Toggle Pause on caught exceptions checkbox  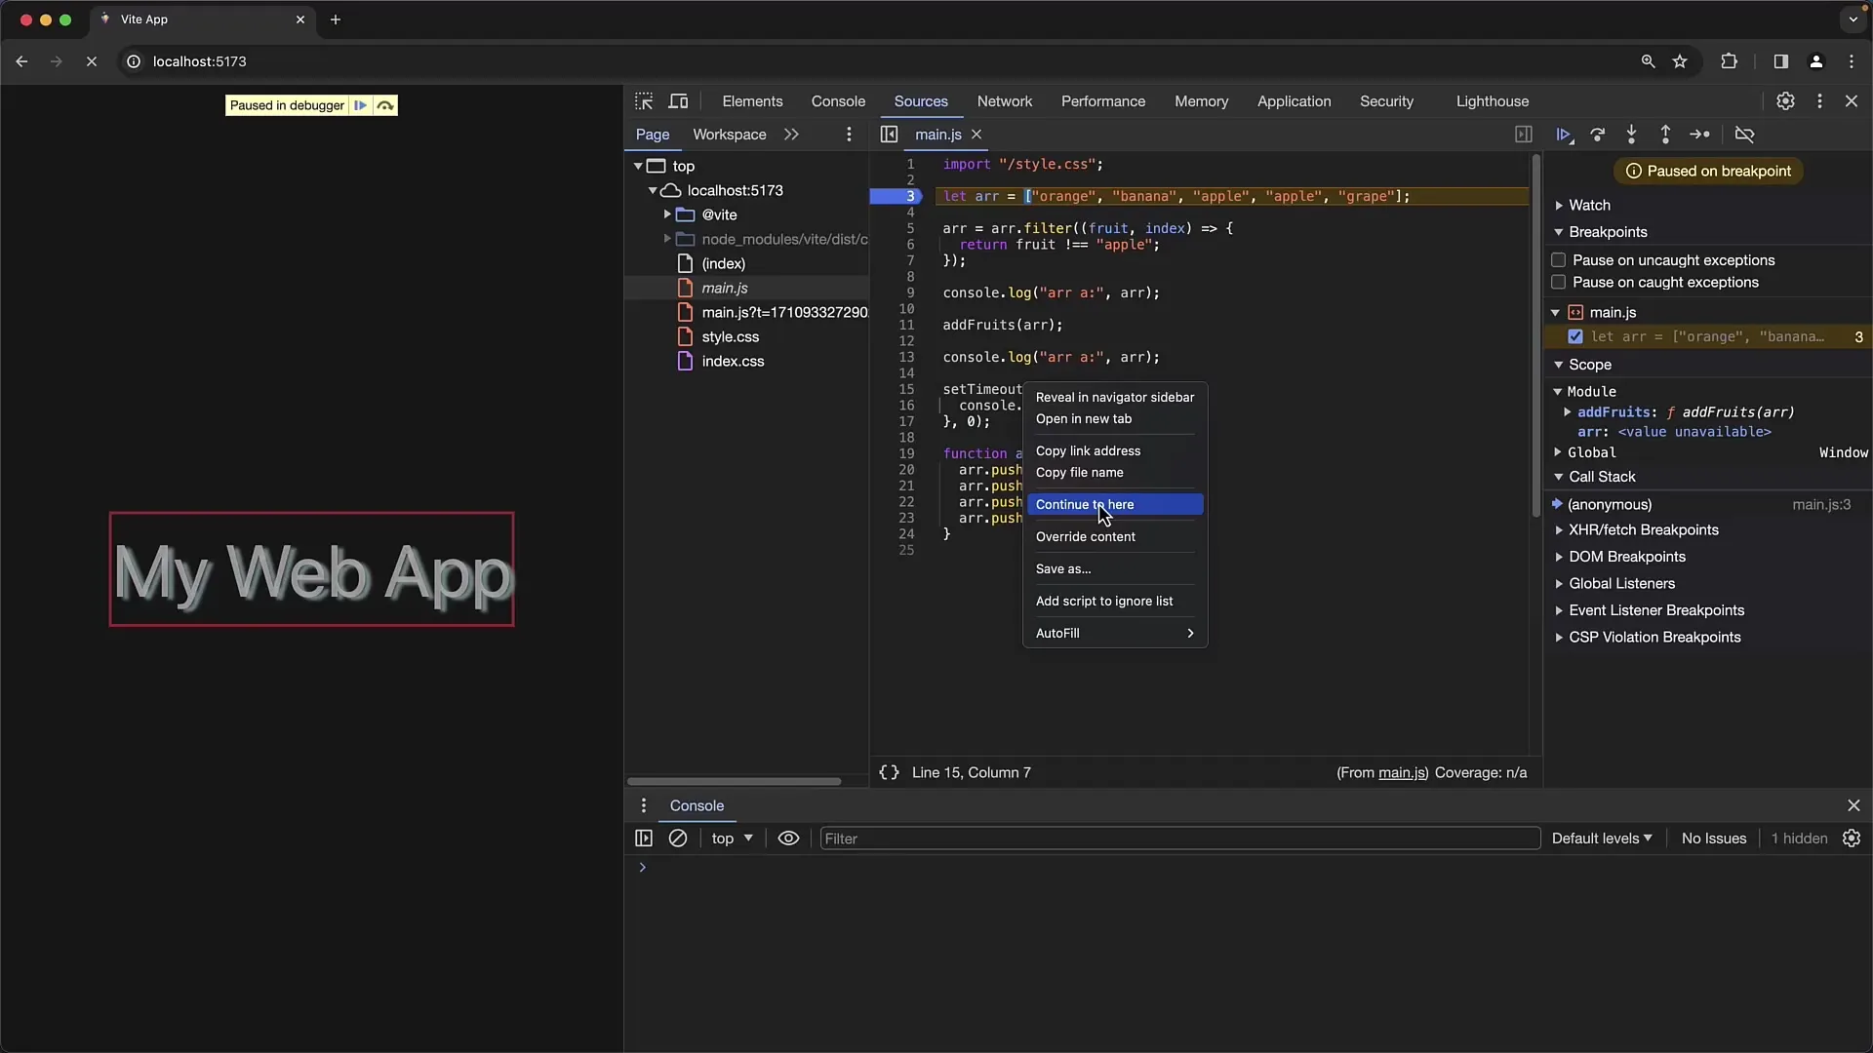1558,282
